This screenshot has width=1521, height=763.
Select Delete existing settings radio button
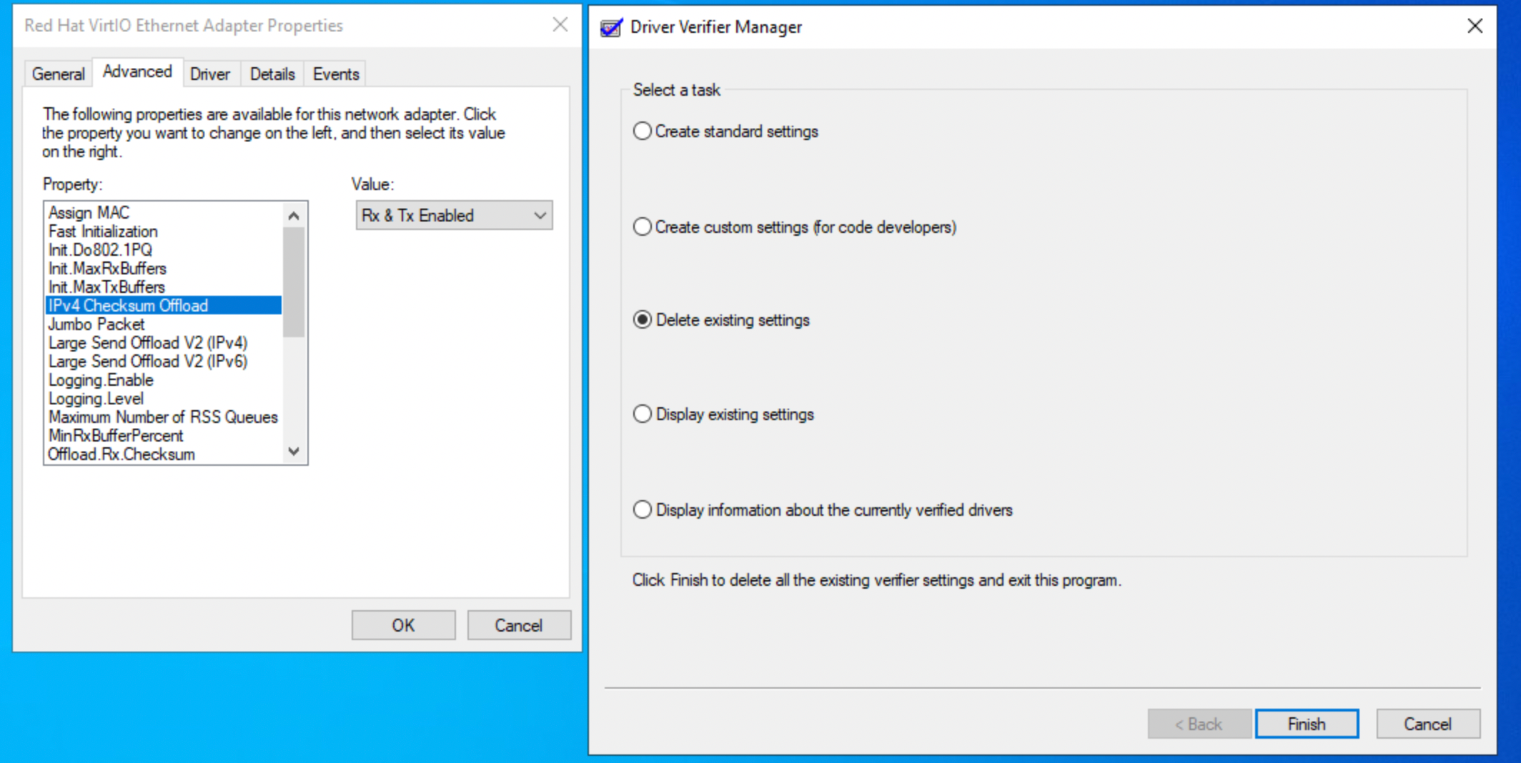coord(643,320)
